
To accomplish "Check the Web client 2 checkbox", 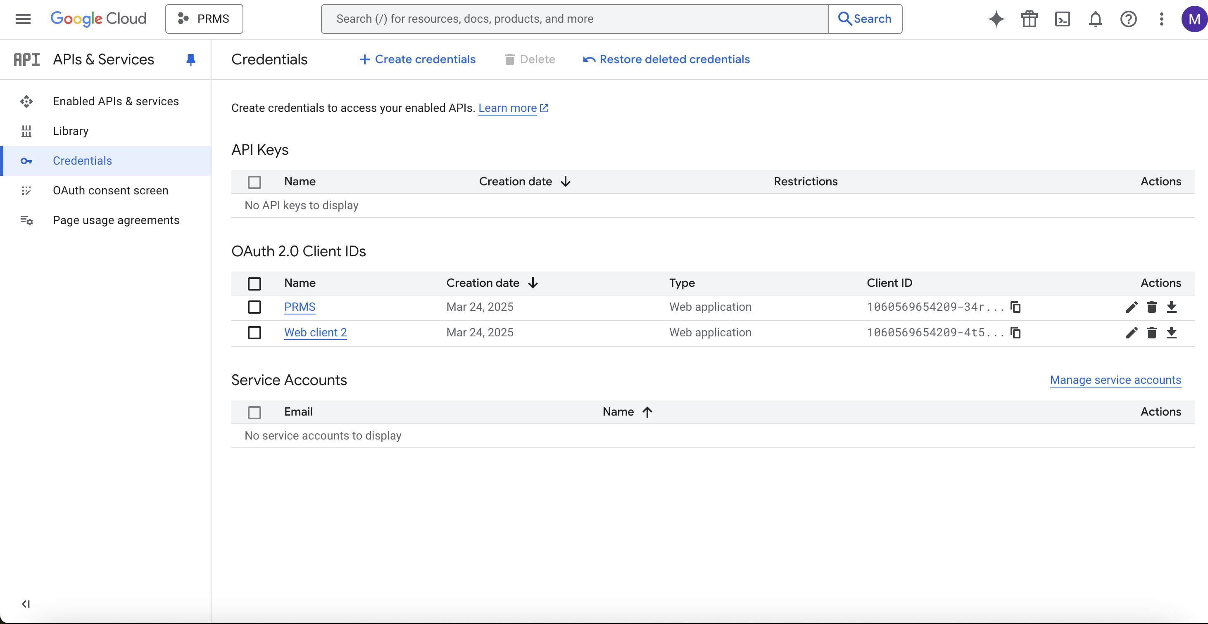I will (x=254, y=333).
